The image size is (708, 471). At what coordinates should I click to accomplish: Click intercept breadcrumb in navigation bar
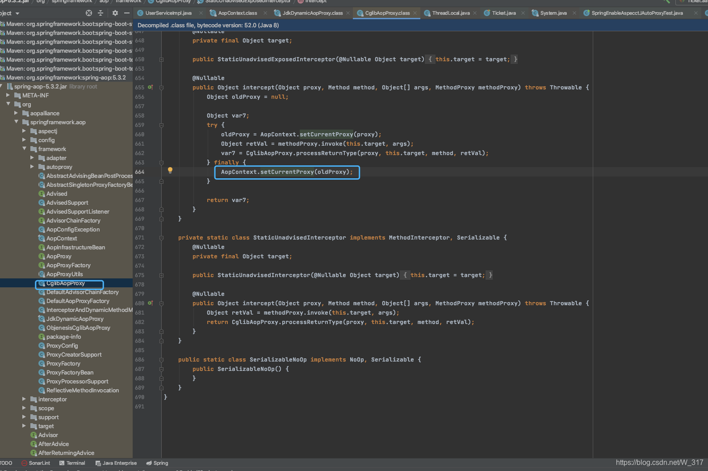316,1
